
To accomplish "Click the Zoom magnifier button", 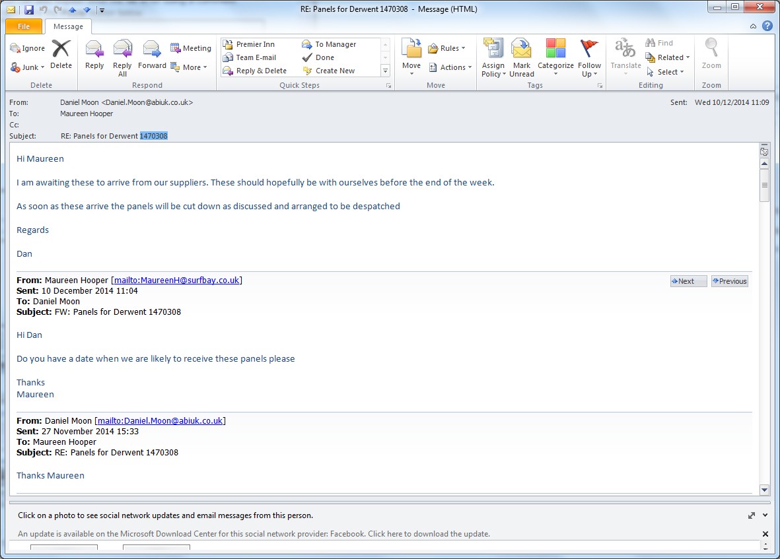I will click(x=711, y=54).
